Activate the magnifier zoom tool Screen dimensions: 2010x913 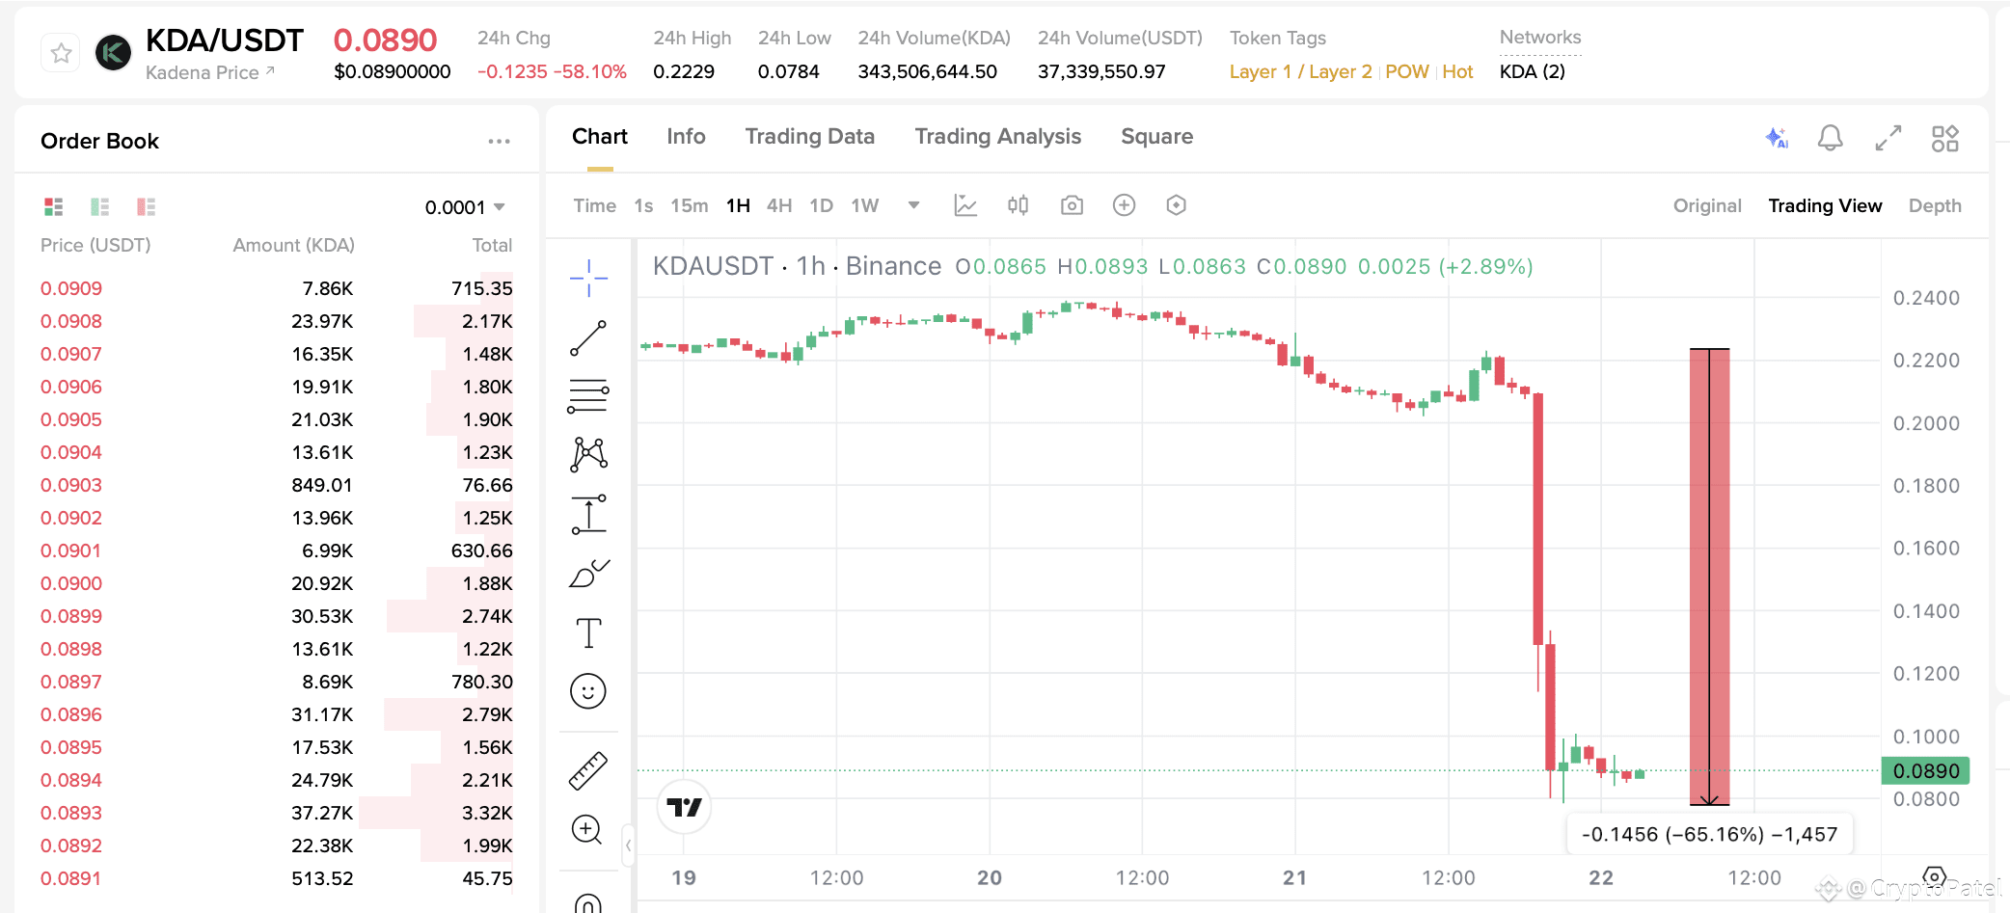click(x=588, y=829)
